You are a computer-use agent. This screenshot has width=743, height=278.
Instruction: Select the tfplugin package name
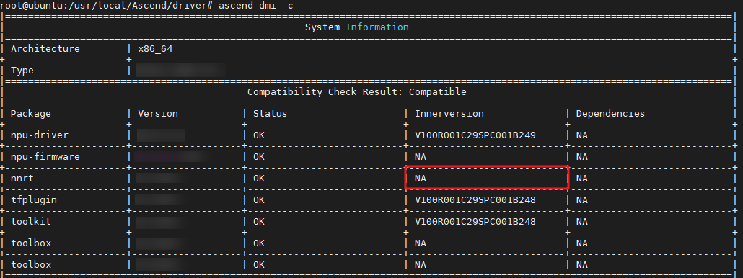[34, 200]
